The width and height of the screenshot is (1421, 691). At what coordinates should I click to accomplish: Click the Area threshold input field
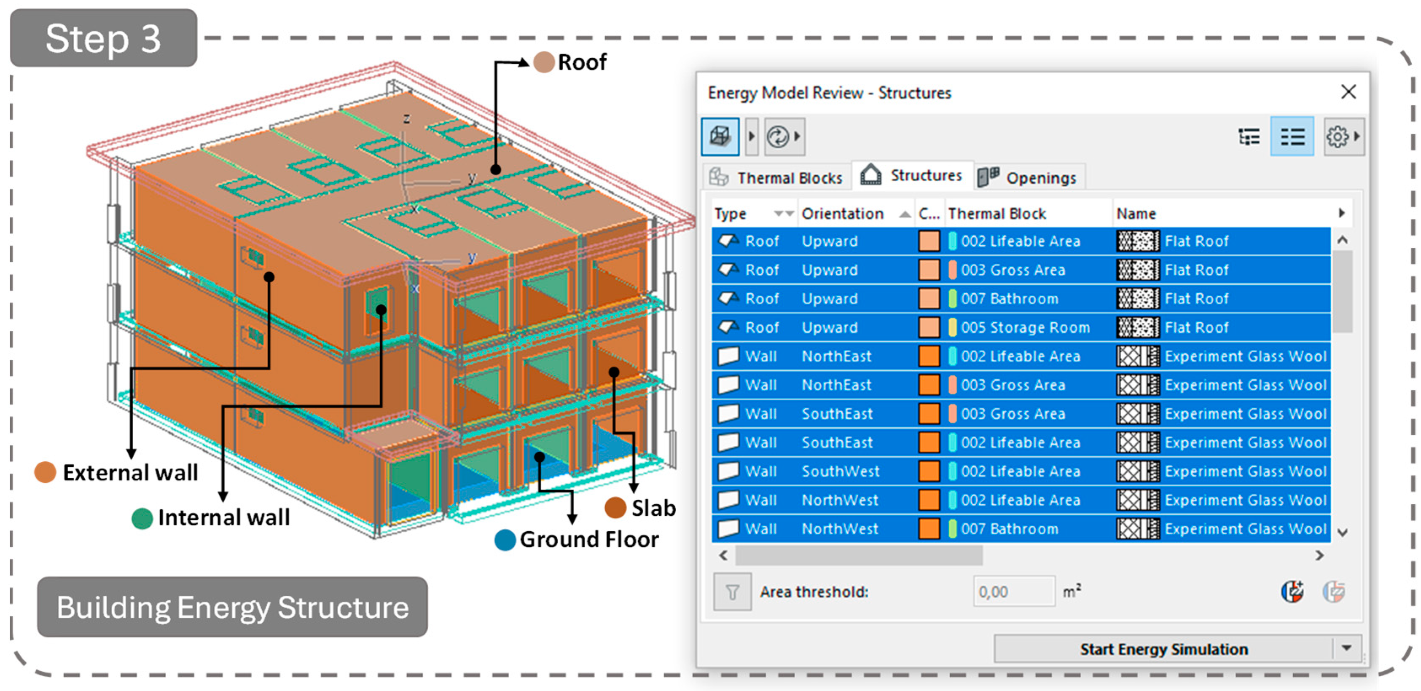coord(1014,592)
